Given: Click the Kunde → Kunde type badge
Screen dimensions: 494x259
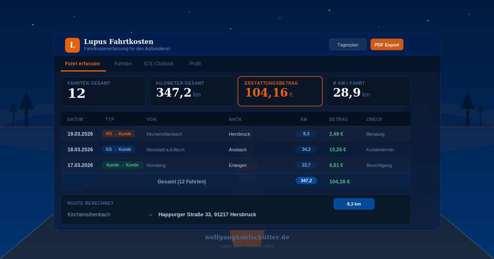Looking at the screenshot, I should click(122, 165).
